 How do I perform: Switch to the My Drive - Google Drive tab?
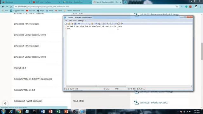77,2
